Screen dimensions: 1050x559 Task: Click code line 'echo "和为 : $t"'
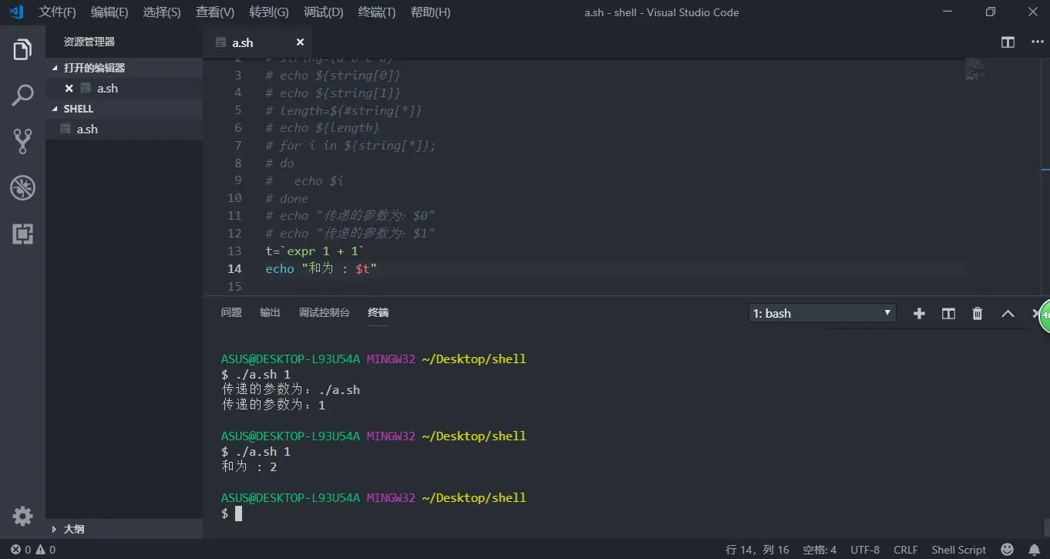[x=321, y=269]
